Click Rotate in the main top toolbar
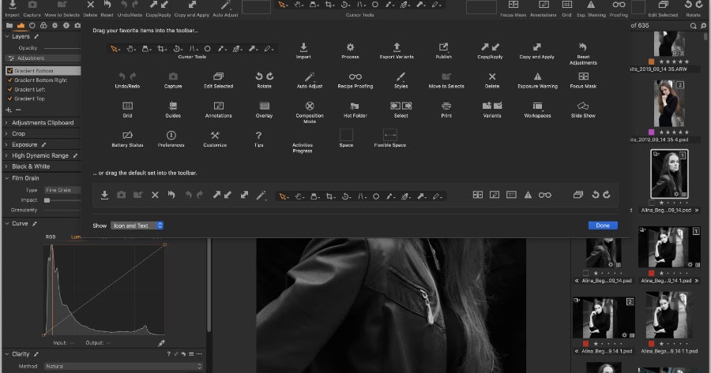Screen dimensions: 711x373 coord(694,9)
